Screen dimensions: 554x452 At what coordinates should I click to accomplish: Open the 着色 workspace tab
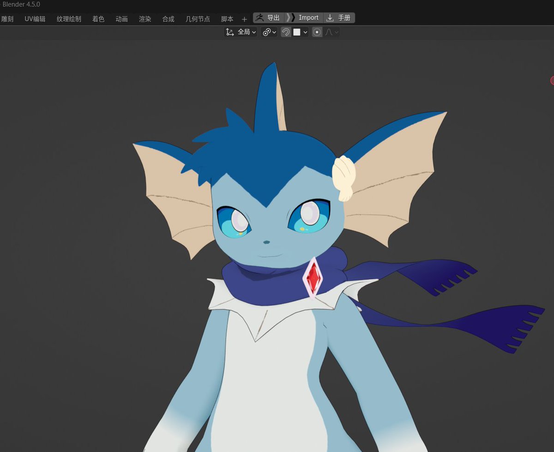point(98,19)
